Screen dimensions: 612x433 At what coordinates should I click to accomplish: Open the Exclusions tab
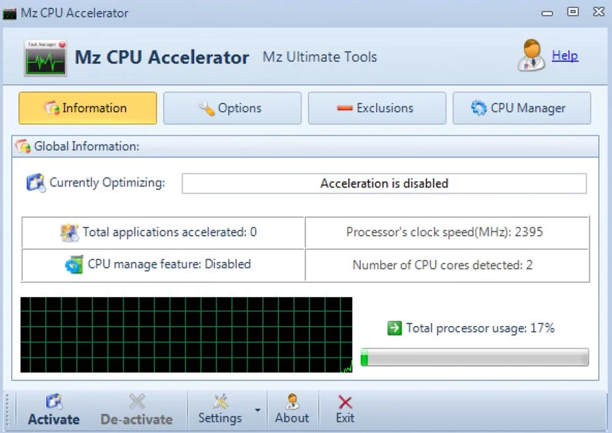pyautogui.click(x=376, y=108)
